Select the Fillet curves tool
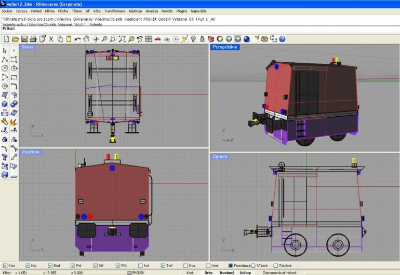 click(14, 86)
